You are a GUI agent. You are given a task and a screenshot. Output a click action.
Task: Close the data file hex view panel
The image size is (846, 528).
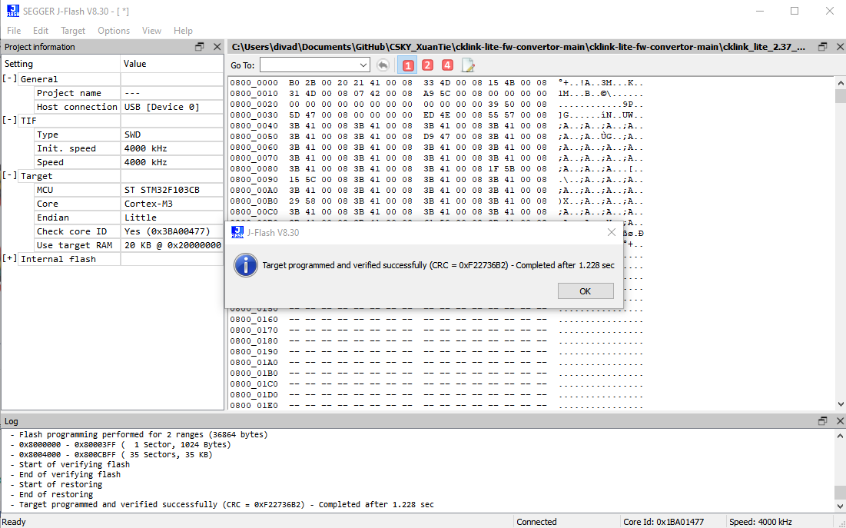pyautogui.click(x=840, y=47)
